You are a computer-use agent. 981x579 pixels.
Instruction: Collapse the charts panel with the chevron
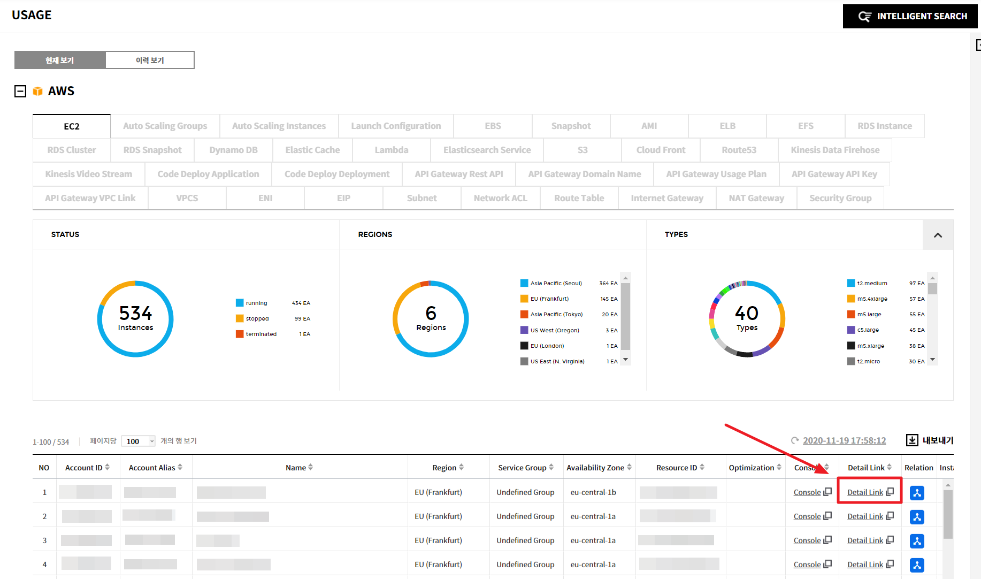coord(938,235)
